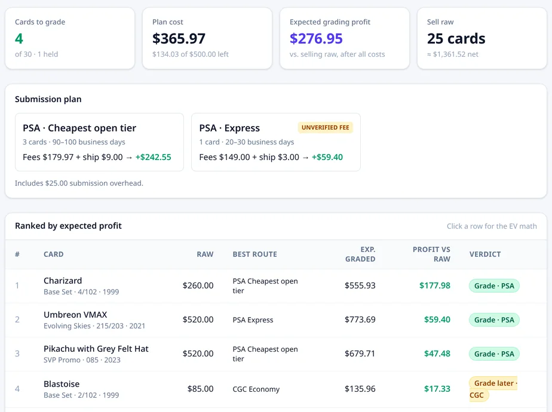Click Pikachu's expected graded $679.71
Viewport: 552px width, 412px height.
(360, 353)
